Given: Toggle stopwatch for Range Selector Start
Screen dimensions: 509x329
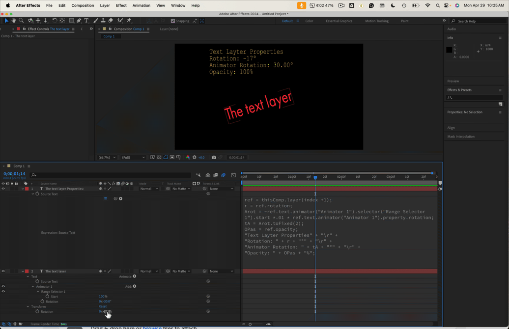Looking at the screenshot, I should pyautogui.click(x=47, y=297).
